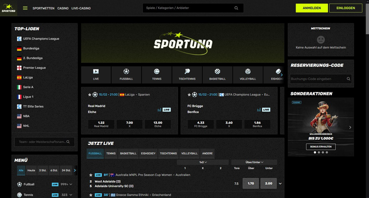Open the hamburger menu icon
The width and height of the screenshot is (369, 198).
(25, 8)
